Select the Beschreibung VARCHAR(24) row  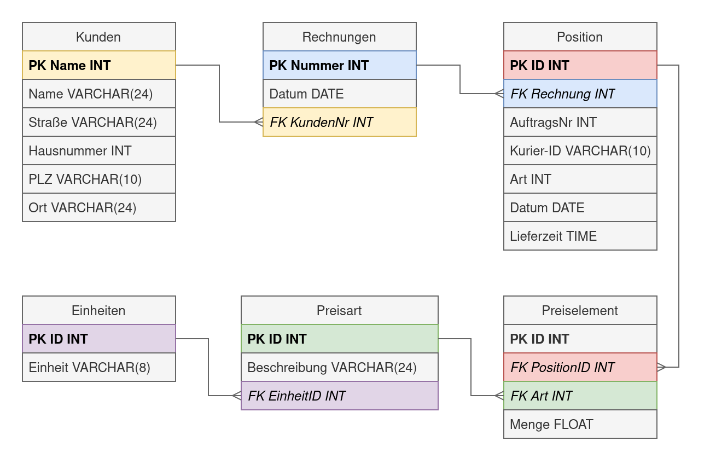pyautogui.click(x=339, y=367)
